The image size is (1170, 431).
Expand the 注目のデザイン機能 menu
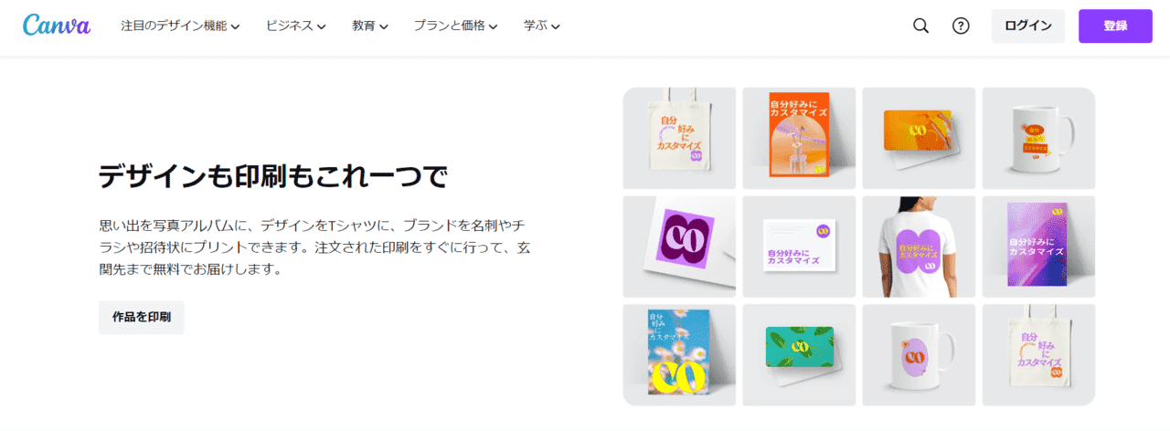click(180, 26)
